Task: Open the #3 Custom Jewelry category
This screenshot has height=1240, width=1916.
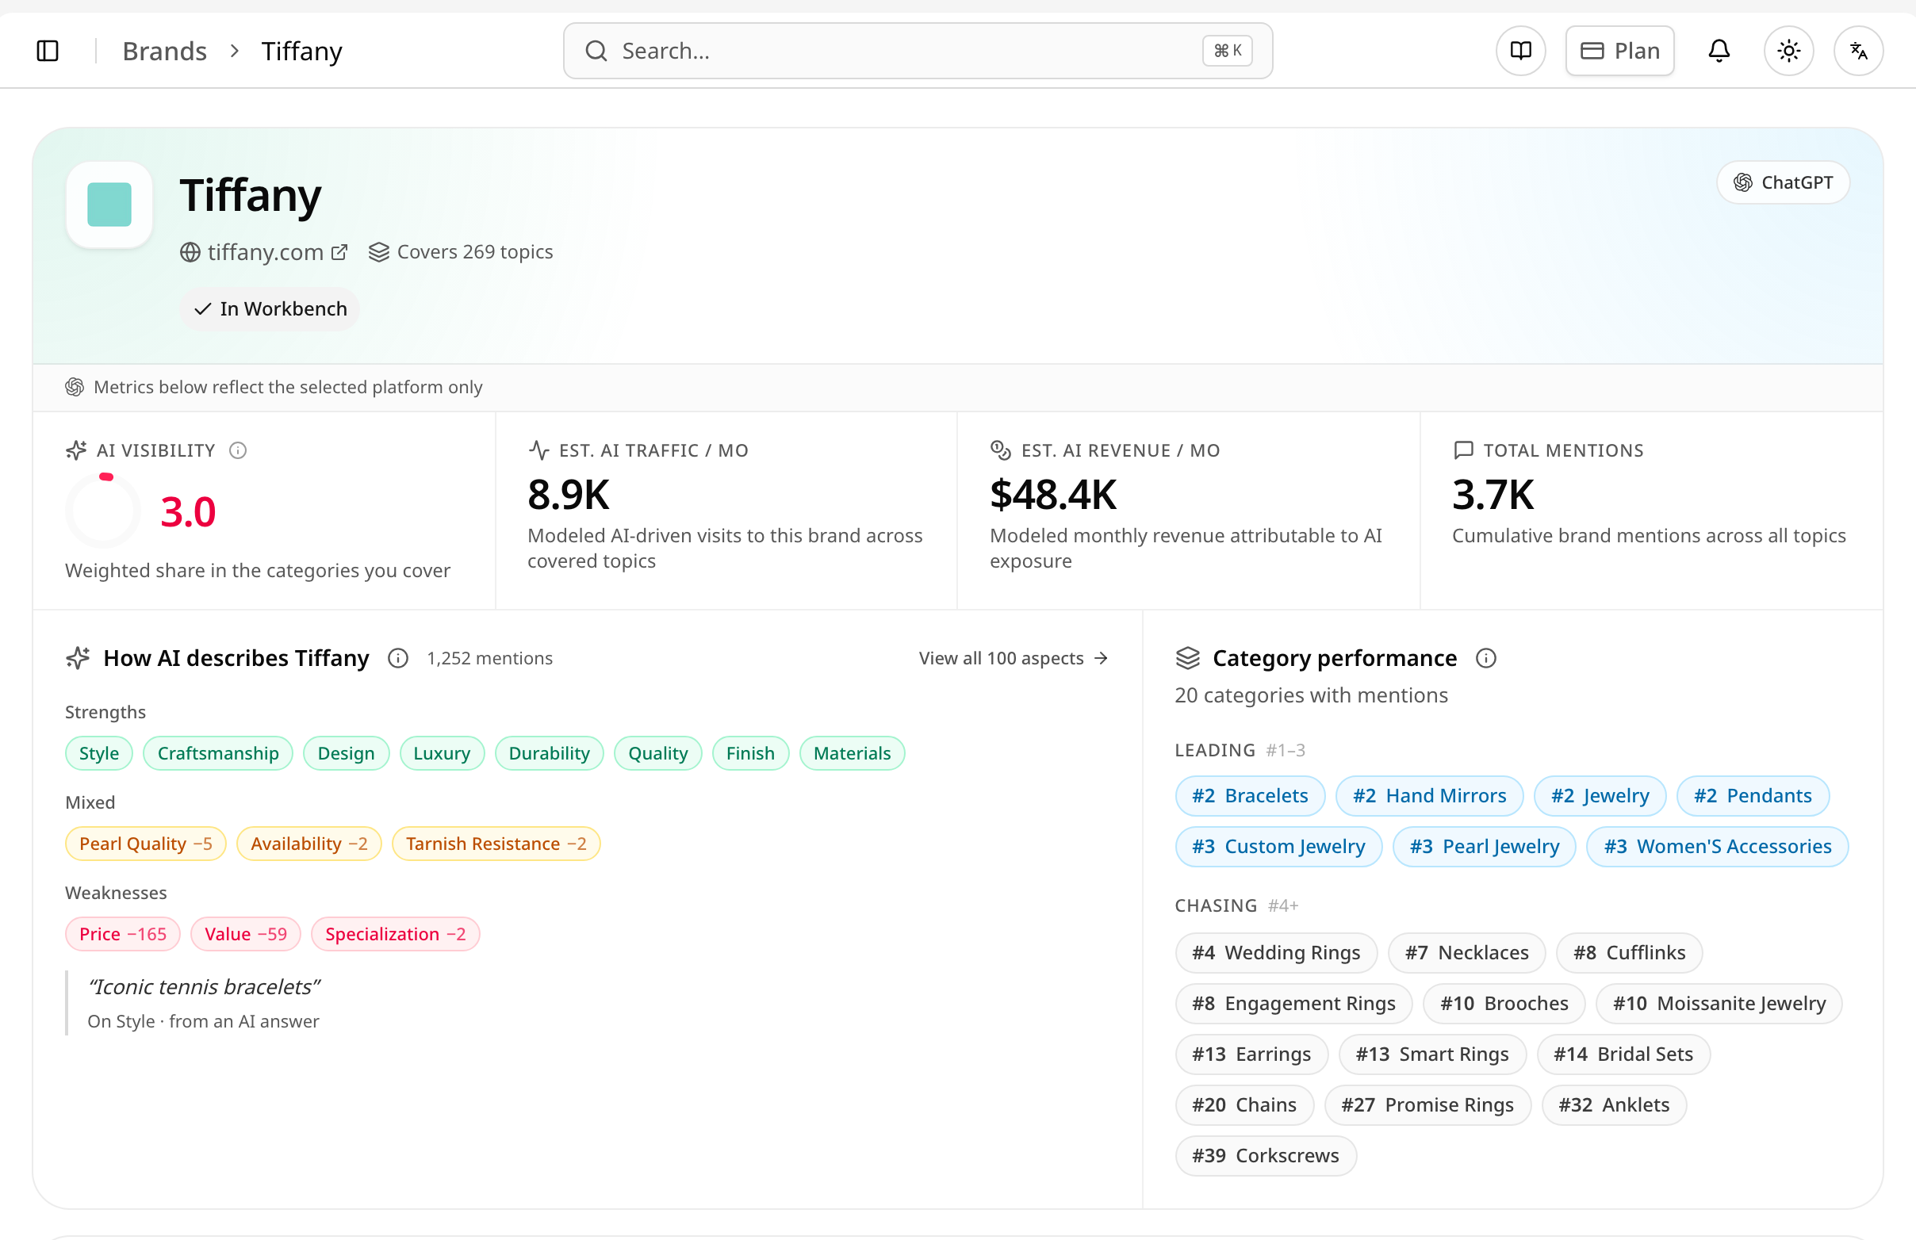Action: [1278, 847]
